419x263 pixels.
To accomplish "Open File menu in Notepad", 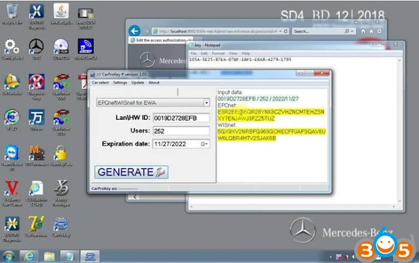I will [193, 54].
